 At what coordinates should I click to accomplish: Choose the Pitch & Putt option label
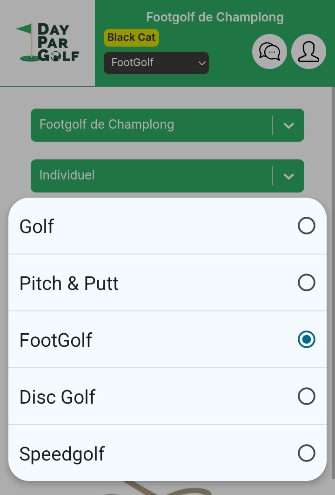pyautogui.click(x=69, y=283)
